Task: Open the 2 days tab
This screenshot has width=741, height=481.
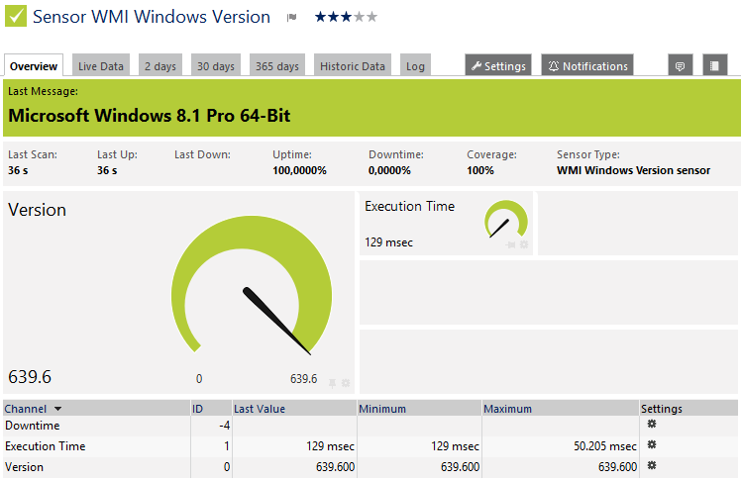Action: [160, 66]
